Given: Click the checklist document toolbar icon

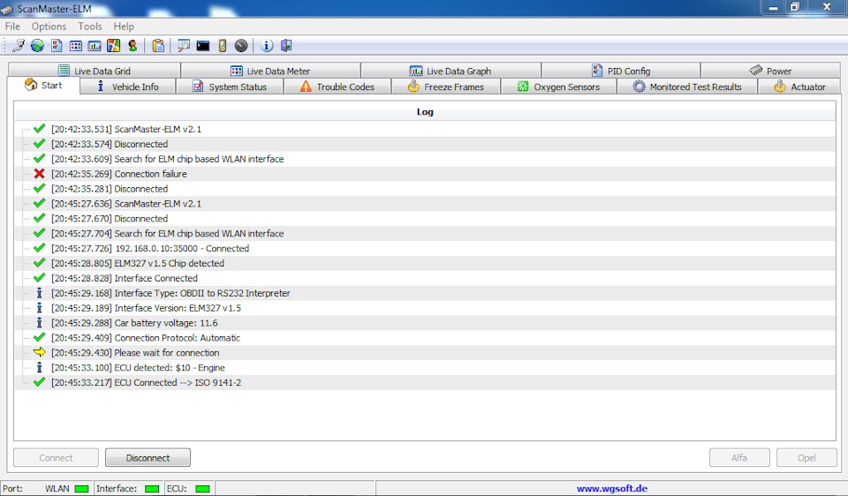Looking at the screenshot, I should [57, 46].
